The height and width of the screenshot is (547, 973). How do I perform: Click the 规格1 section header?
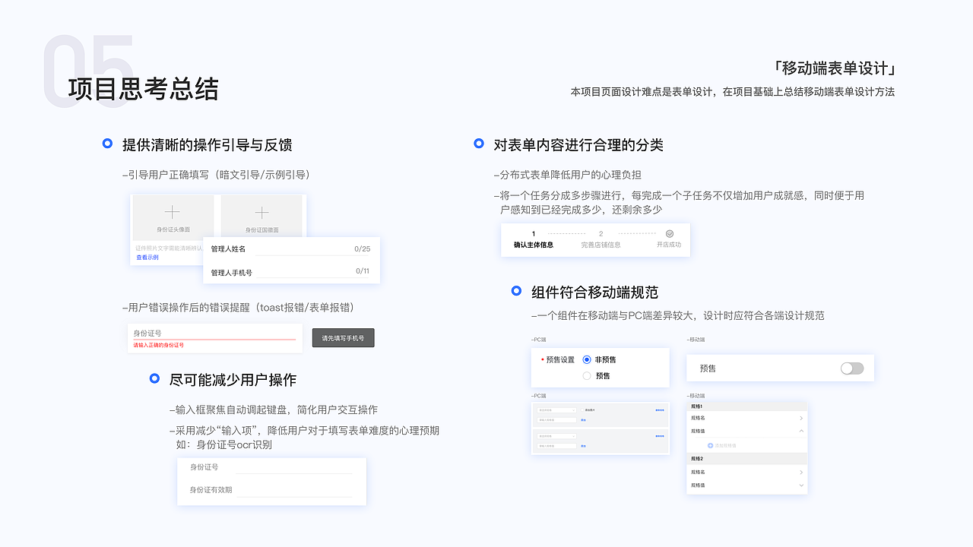746,406
